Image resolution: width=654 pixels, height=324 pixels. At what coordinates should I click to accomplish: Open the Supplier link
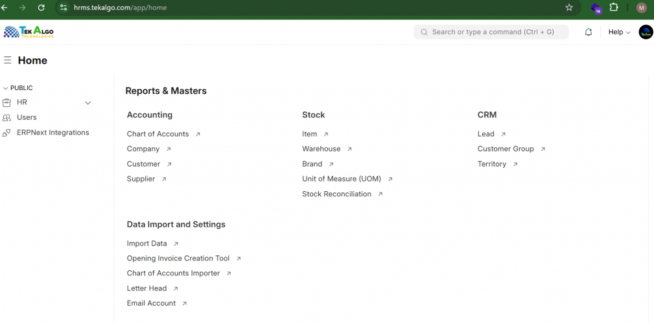(x=141, y=179)
